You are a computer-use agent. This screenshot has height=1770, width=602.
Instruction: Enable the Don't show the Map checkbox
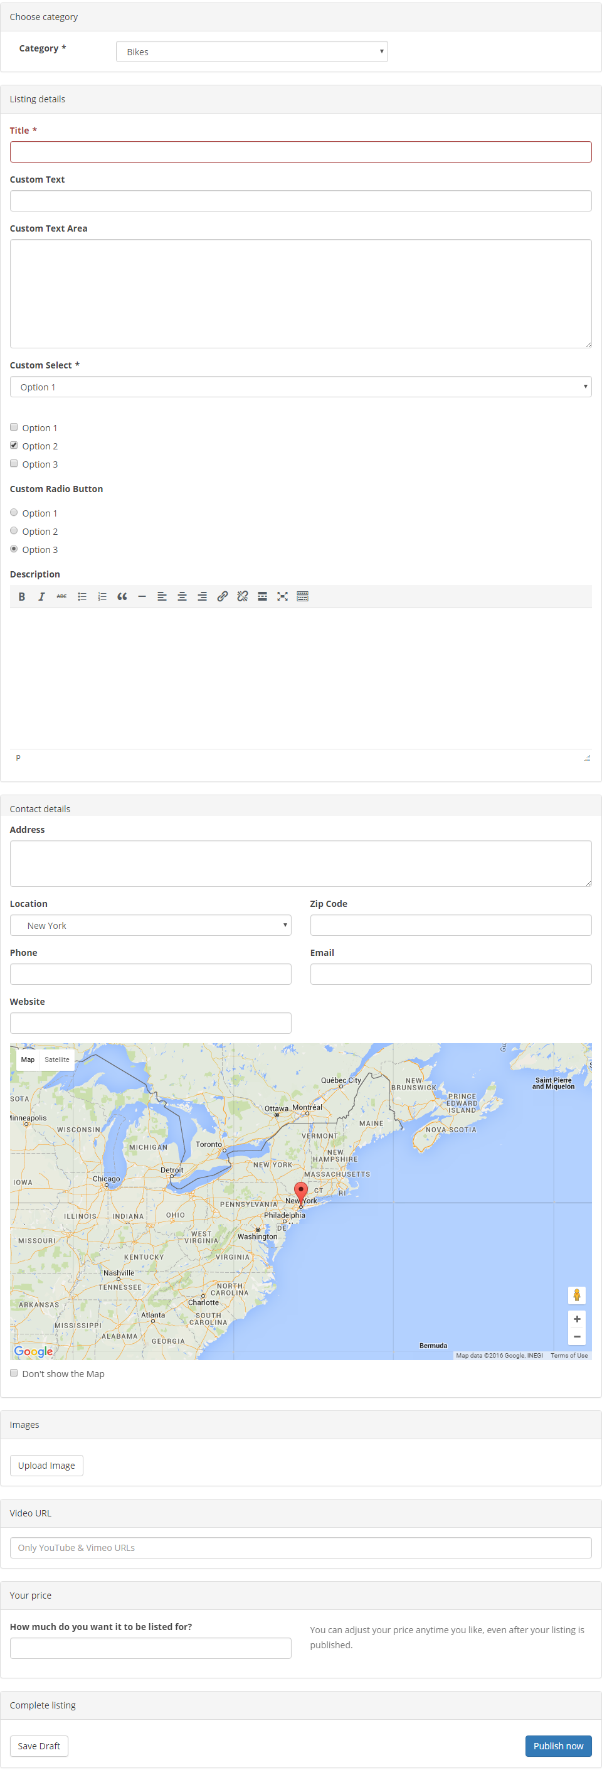tap(14, 1373)
